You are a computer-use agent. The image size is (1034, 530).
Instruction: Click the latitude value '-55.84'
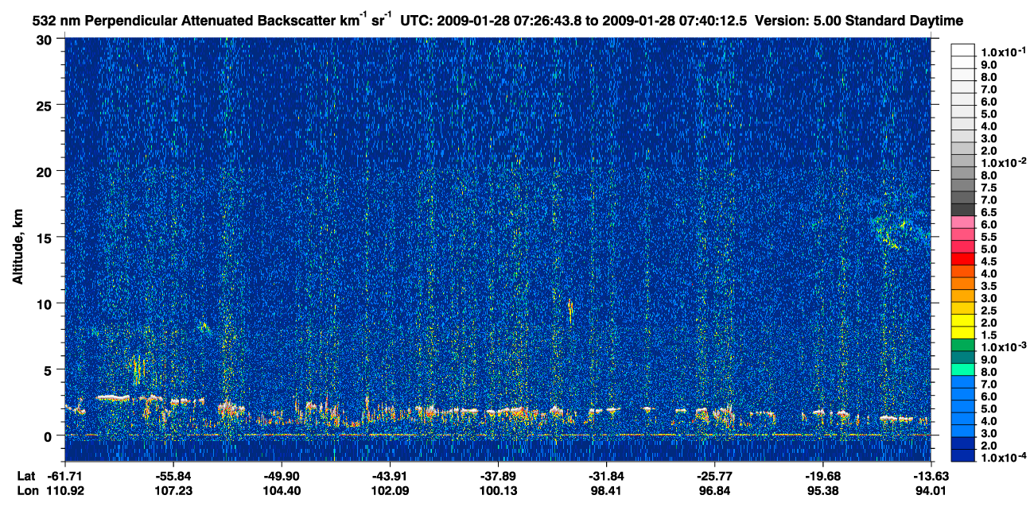[173, 476]
